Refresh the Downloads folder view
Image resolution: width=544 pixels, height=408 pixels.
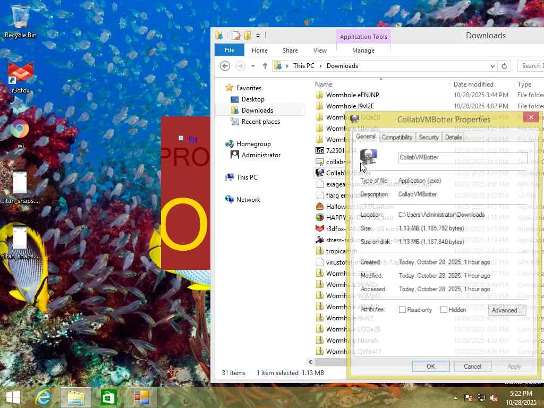coord(504,66)
